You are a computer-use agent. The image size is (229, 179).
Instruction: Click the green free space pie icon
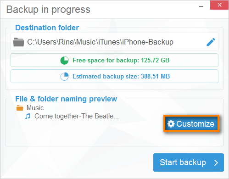pos(64,60)
